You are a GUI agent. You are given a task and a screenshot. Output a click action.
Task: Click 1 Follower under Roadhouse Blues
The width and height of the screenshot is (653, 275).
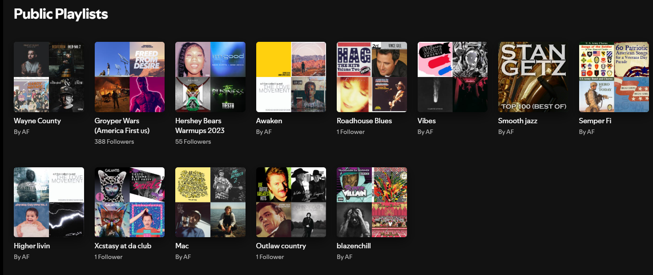point(351,132)
